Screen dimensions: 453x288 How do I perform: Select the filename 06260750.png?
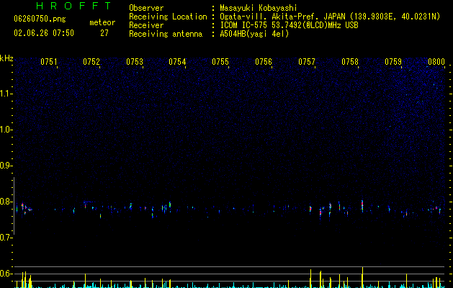point(40,19)
